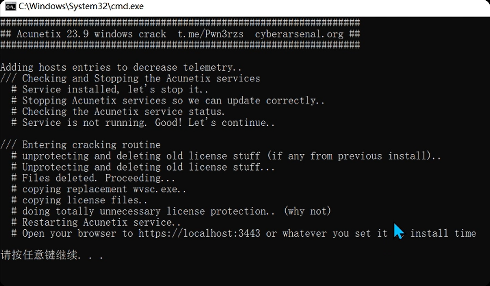Viewport: 490px width, 286px height.
Task: Click the Entering cracking routine section header
Action: 80,145
